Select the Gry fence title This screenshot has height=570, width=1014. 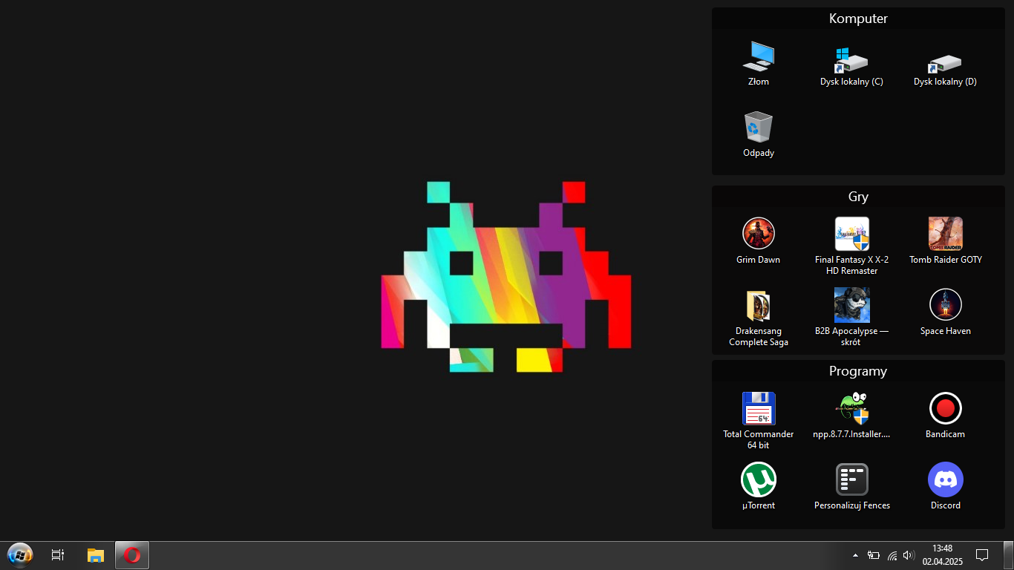pyautogui.click(x=858, y=197)
